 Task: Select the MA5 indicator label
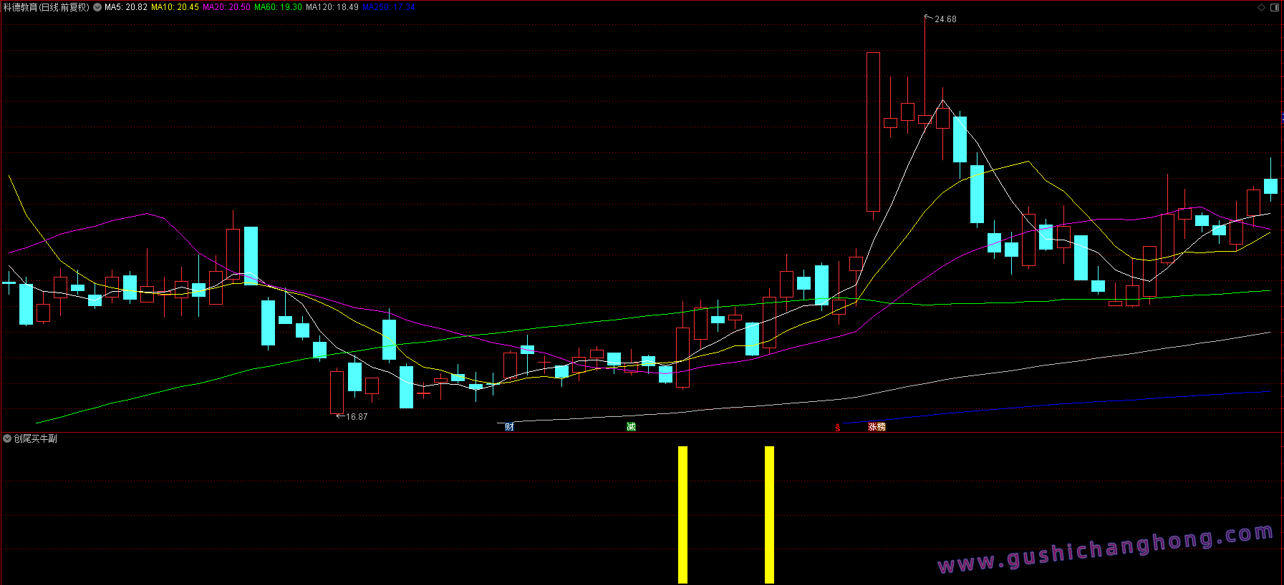tap(126, 7)
